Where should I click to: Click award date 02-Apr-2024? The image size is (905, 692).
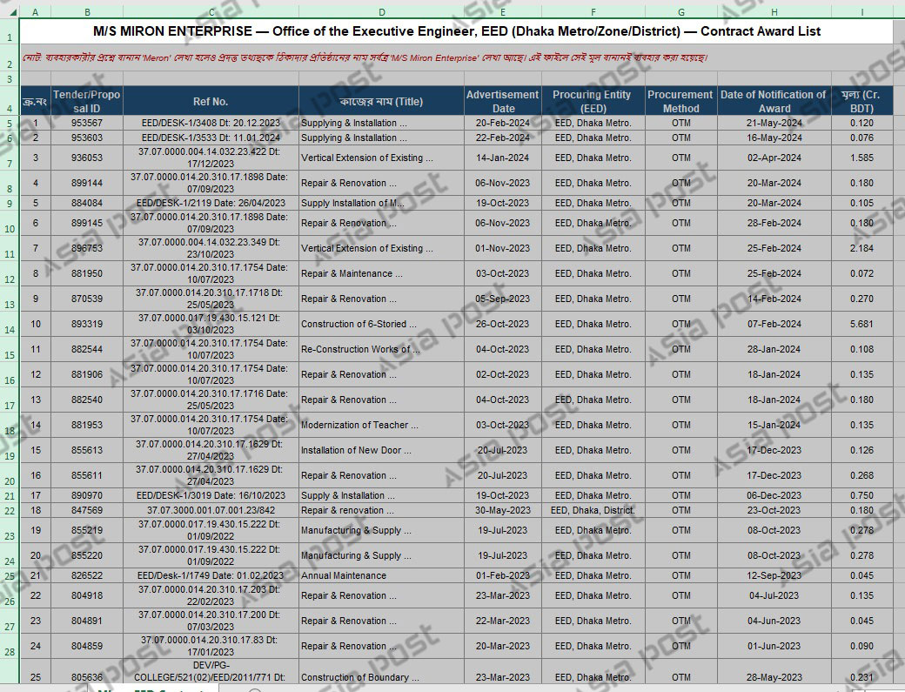coord(774,158)
